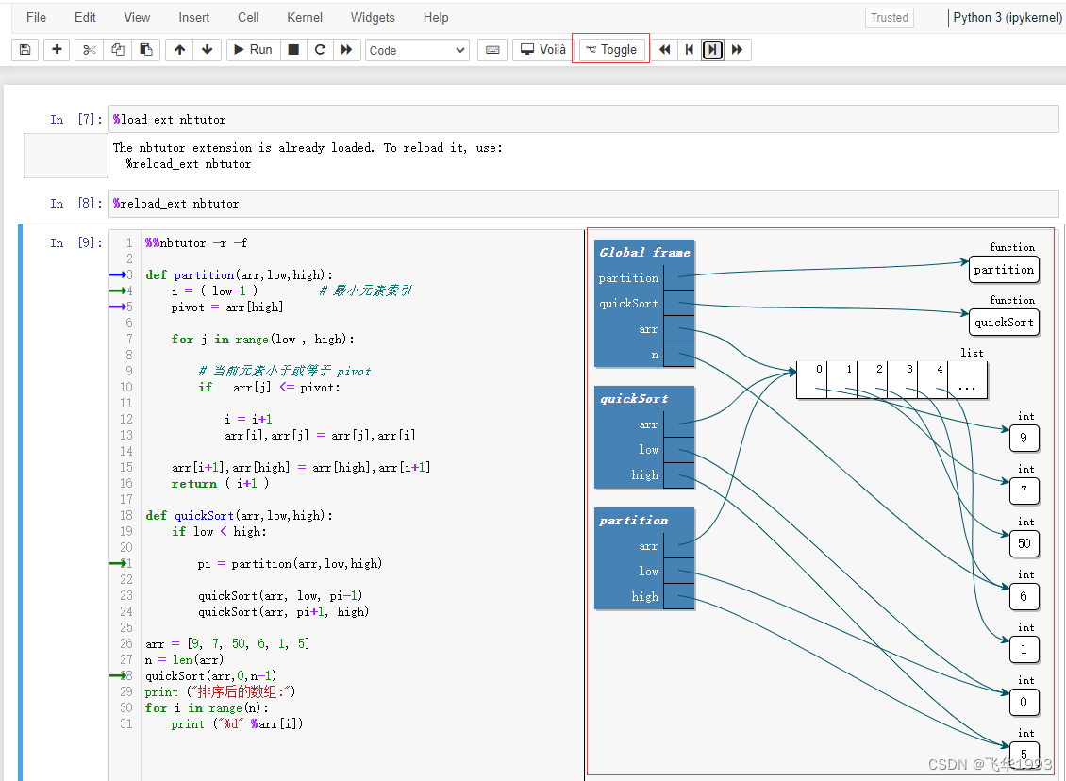
Task: Click the Trusted notebook indicator
Action: pyautogui.click(x=889, y=17)
